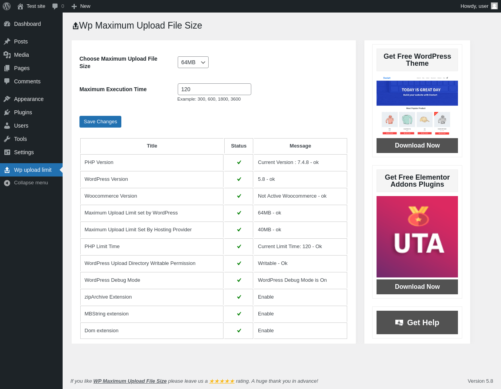Image resolution: width=501 pixels, height=389 pixels.
Task: Click the Dom extension status checkmark
Action: (239, 331)
